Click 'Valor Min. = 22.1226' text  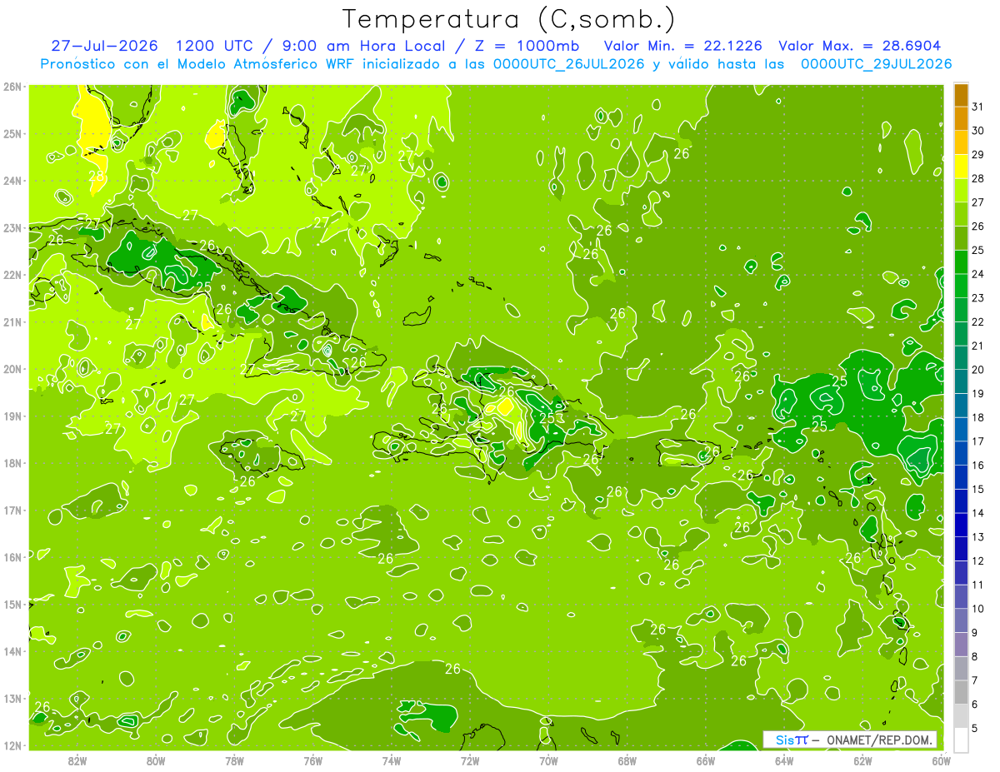coord(683,46)
